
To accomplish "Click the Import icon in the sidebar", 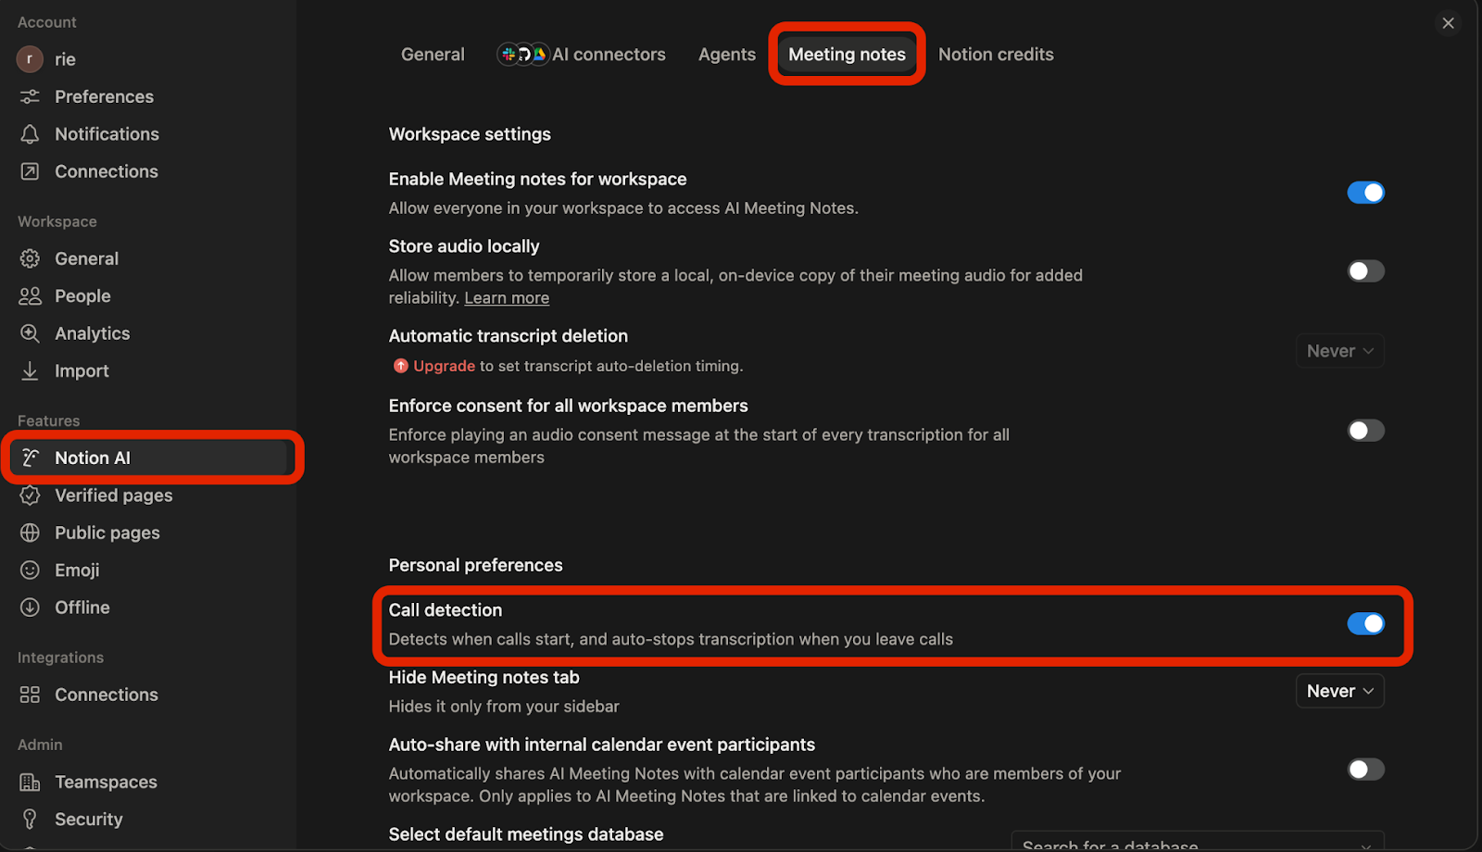I will pos(29,370).
